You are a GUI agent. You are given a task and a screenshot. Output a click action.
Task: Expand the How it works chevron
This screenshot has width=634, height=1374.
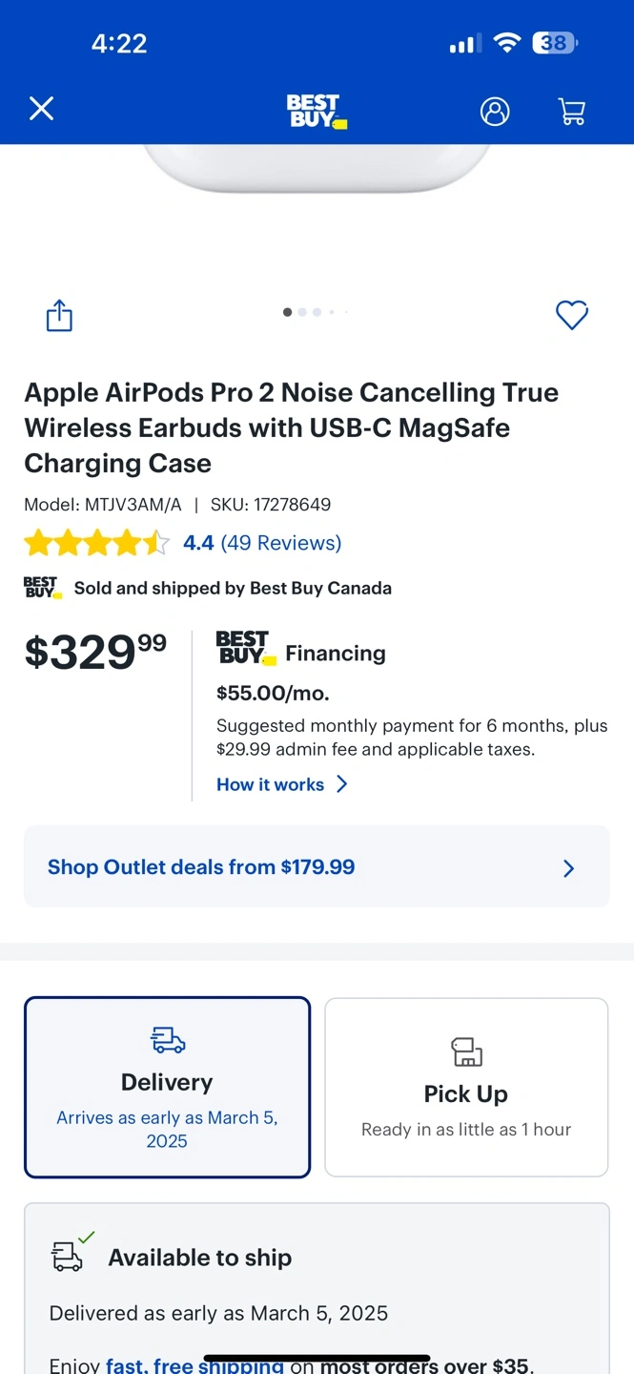tap(342, 784)
